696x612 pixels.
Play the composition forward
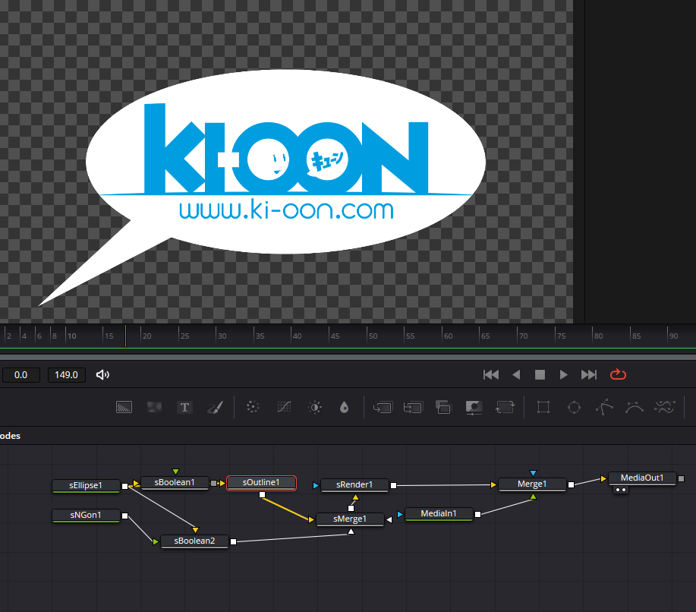click(564, 375)
